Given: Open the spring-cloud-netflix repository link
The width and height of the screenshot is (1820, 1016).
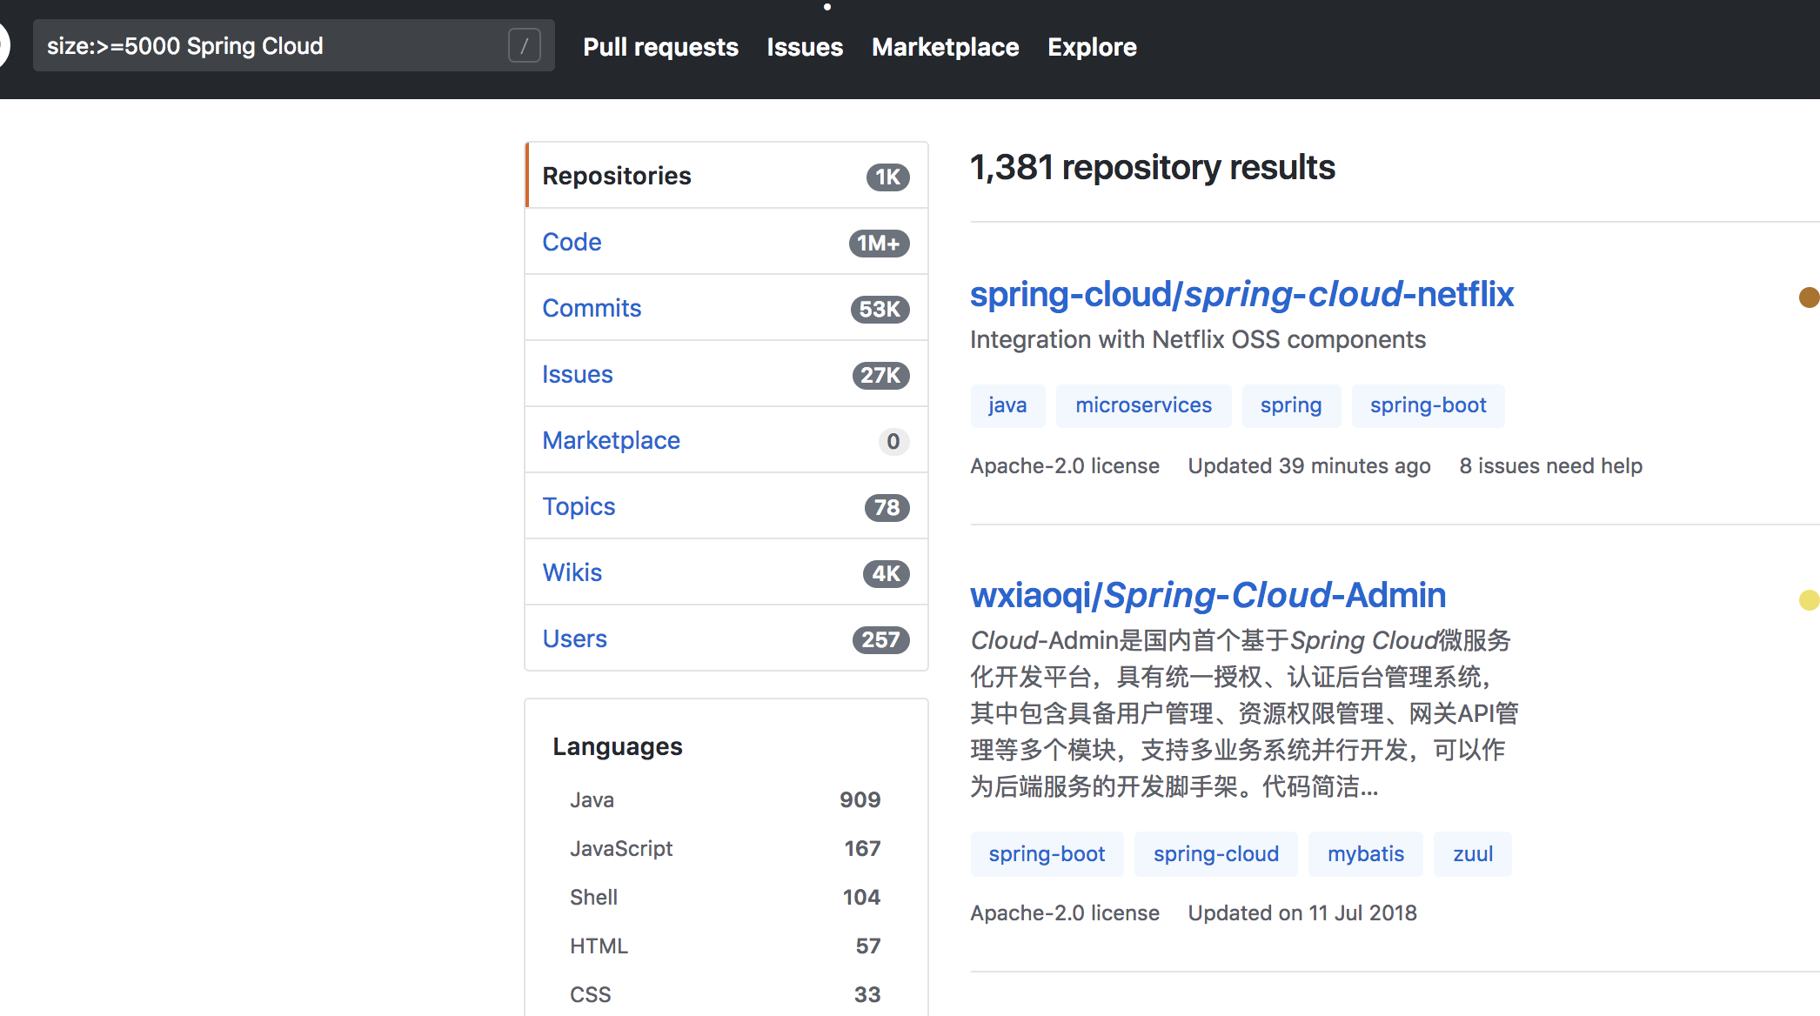Looking at the screenshot, I should (x=1241, y=294).
